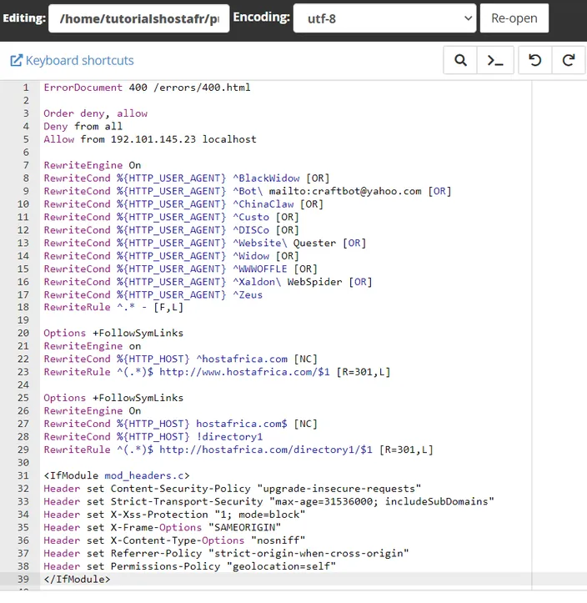Click "nosniff" on the X-Content-Type-Options line
This screenshot has width=587, height=603.
tap(278, 540)
